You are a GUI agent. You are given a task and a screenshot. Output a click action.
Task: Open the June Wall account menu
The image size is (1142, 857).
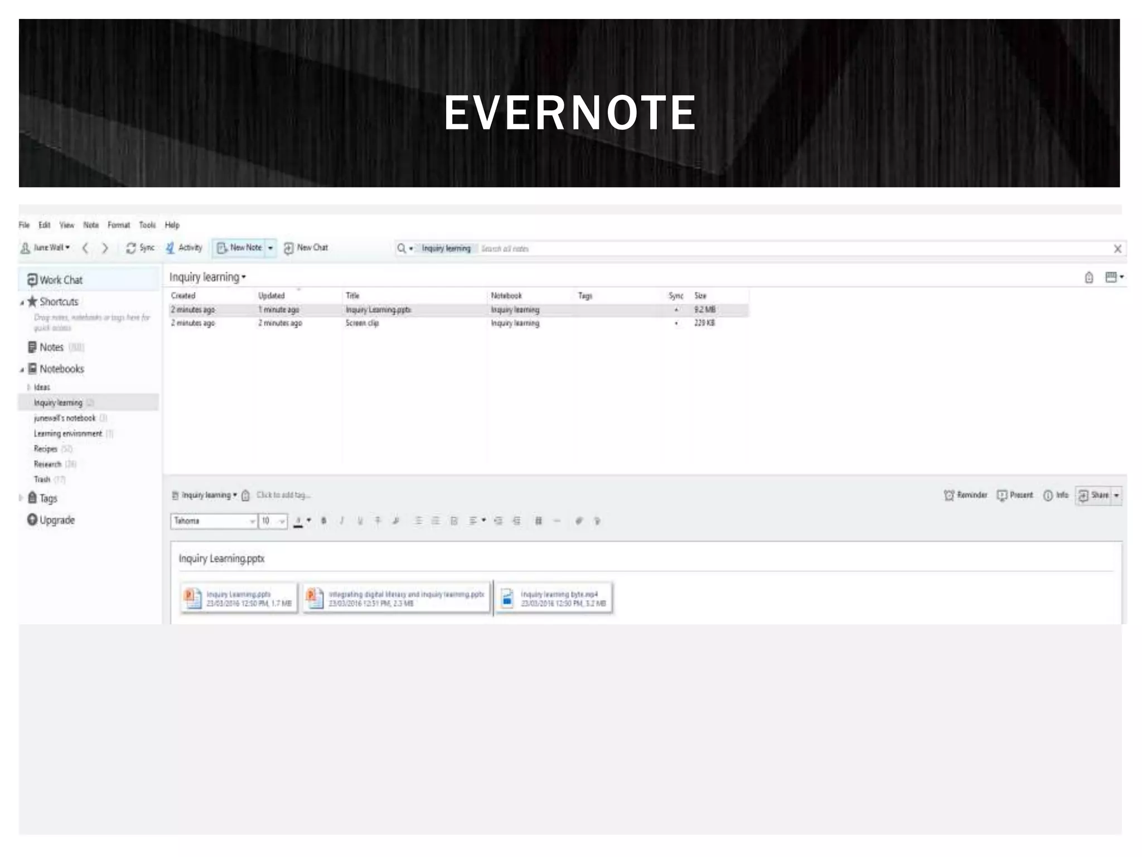(45, 248)
